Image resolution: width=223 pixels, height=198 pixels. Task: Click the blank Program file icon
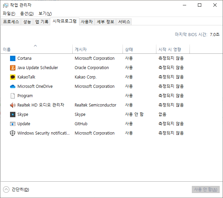pyautogui.click(x=13, y=96)
